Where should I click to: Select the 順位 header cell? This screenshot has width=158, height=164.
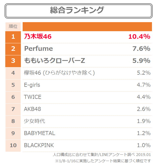point(13,27)
